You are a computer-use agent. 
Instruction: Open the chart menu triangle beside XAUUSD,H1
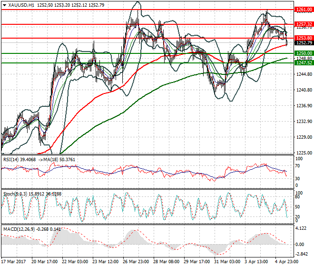click(x=4, y=5)
